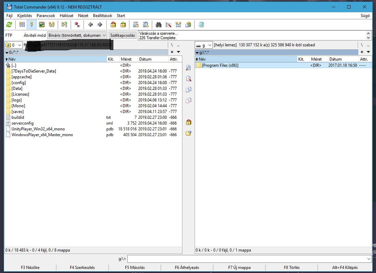Open left panel directory history arrow
Viewport: 376px width, 273px height.
[178, 52]
